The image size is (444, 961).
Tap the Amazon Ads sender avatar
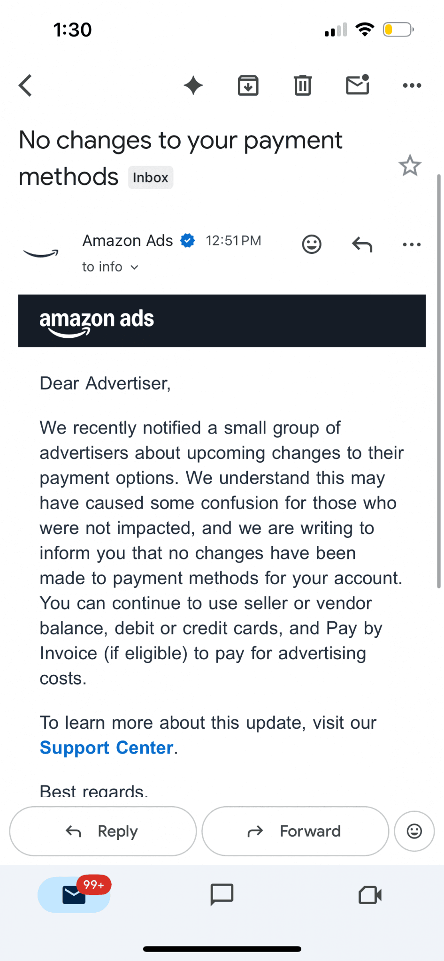click(41, 252)
